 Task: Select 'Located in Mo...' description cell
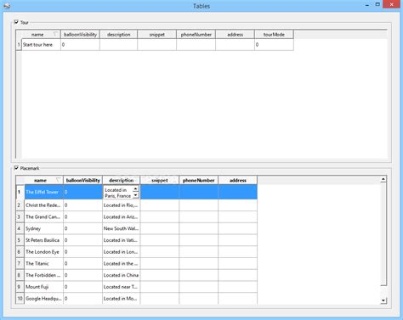tap(122, 299)
